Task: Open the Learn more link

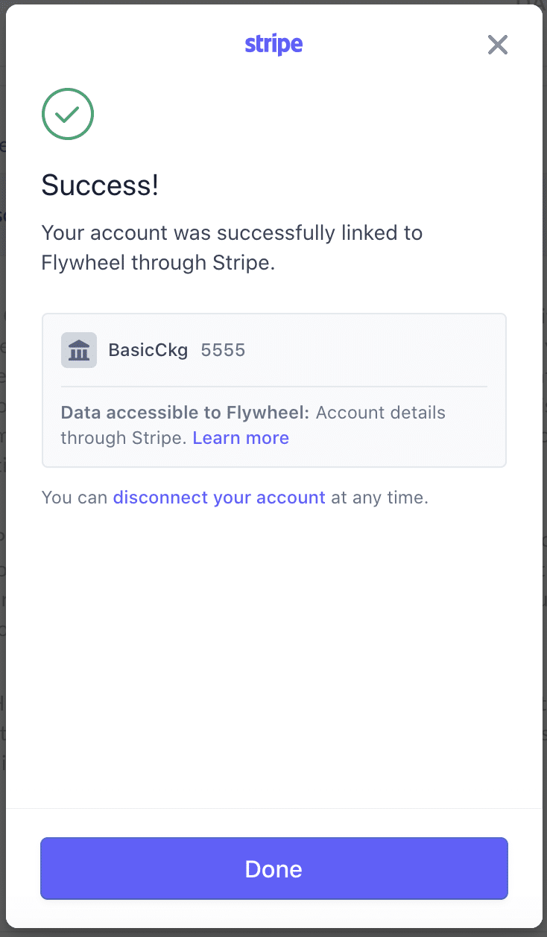Action: coord(241,438)
